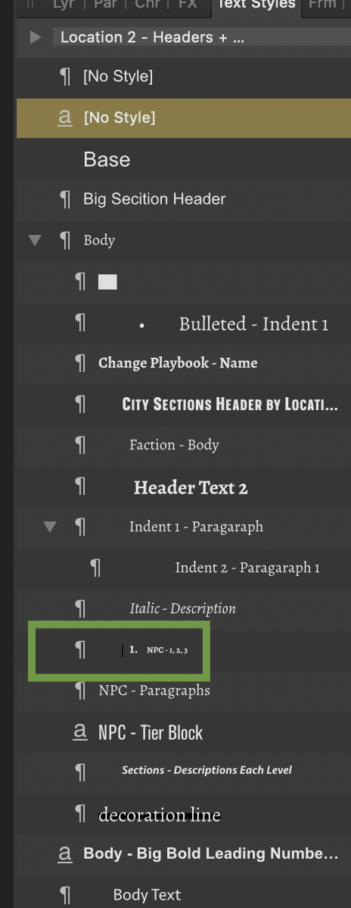
Task: Click character icon for Body - Big Bold Leading Number
Action: [x=65, y=854]
